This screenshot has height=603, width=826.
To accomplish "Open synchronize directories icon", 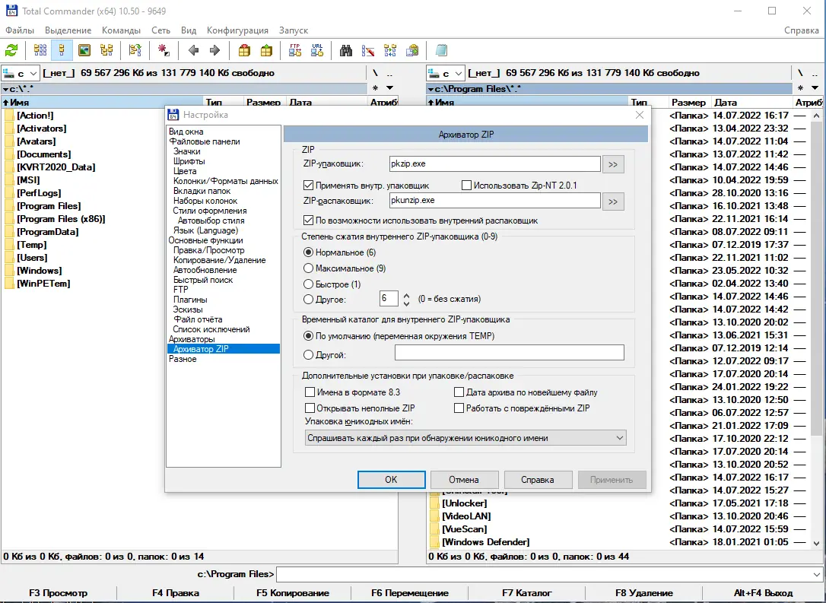I will coord(390,50).
